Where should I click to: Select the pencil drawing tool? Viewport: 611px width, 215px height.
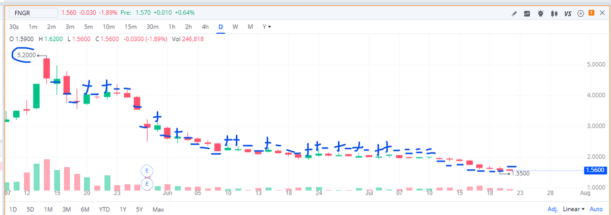[x=515, y=13]
